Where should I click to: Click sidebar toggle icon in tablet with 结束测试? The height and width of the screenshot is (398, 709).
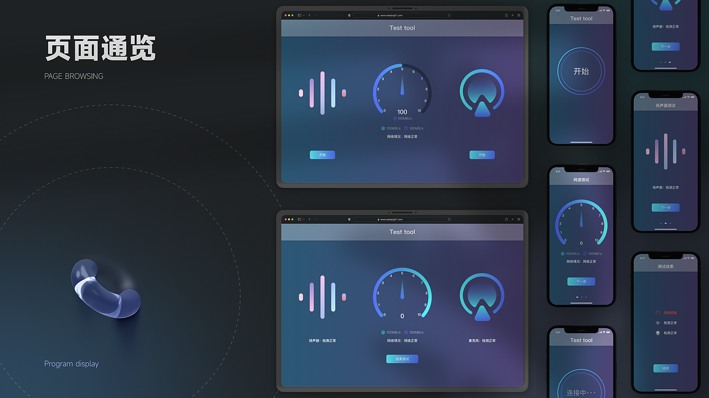pos(300,219)
